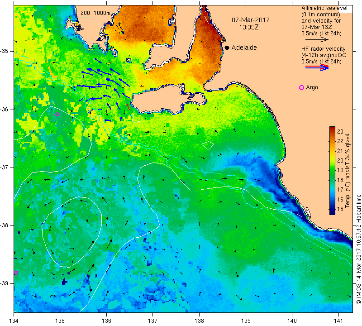Click the Argo legend label
Screen dimensions: 362x326
tap(312, 87)
